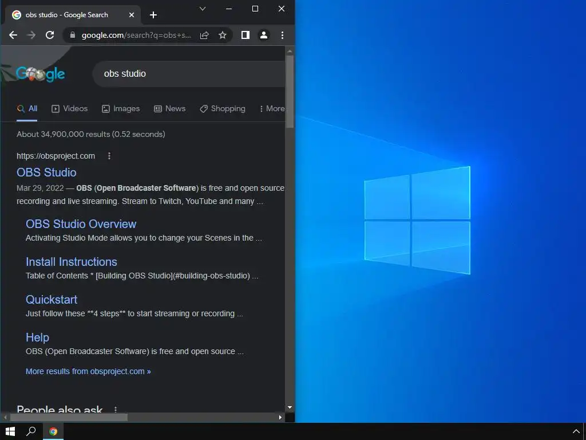
Task: Open options dots beside obsproject.com URL
Action: point(109,156)
